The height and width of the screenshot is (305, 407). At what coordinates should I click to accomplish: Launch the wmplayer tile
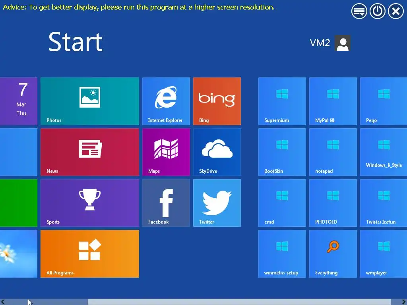384,254
